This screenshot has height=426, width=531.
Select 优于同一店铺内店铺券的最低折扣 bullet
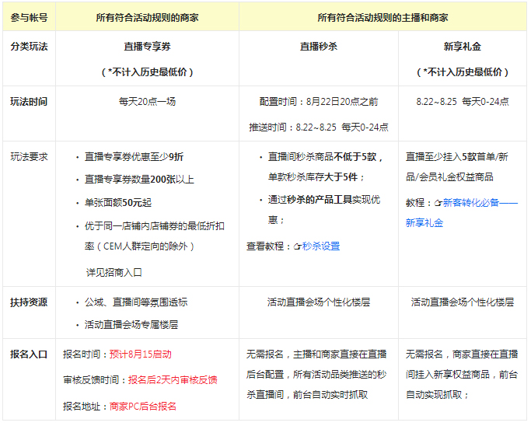point(155,226)
